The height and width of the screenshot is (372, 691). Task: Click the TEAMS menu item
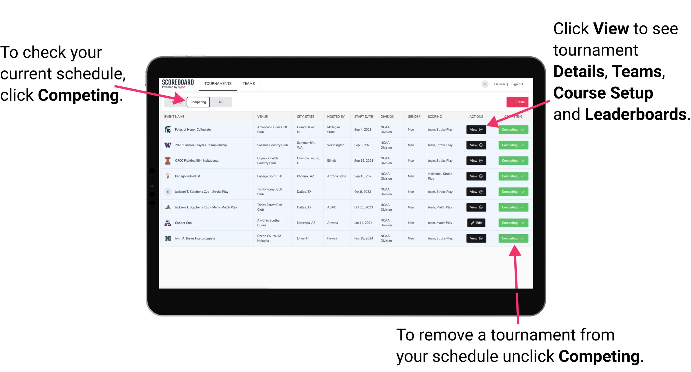coord(249,83)
